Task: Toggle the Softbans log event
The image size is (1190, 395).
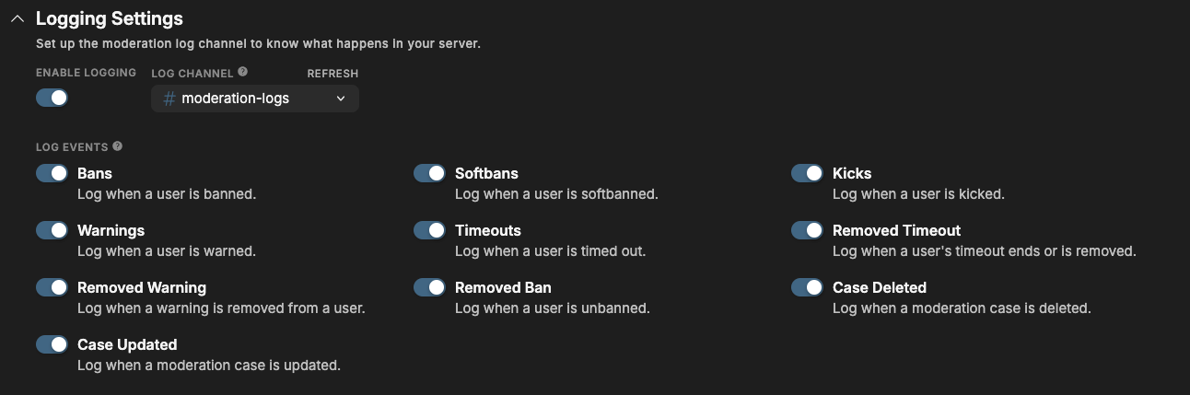Action: coord(430,173)
